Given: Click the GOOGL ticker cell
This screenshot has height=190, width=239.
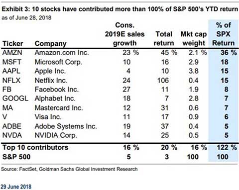Looking at the screenshot, I should point(15,98).
